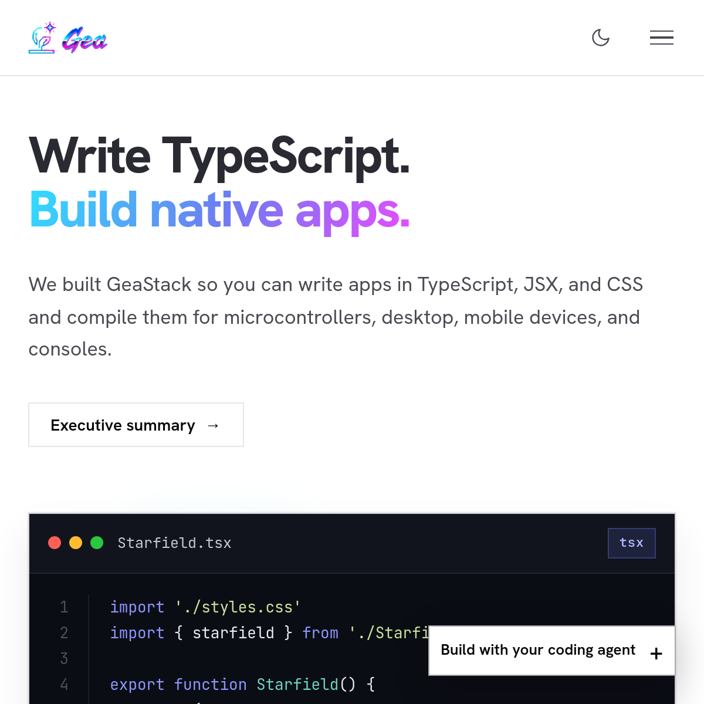Screen dimensions: 704x704
Task: Click line number 3 in the code editor
Action: click(64, 659)
